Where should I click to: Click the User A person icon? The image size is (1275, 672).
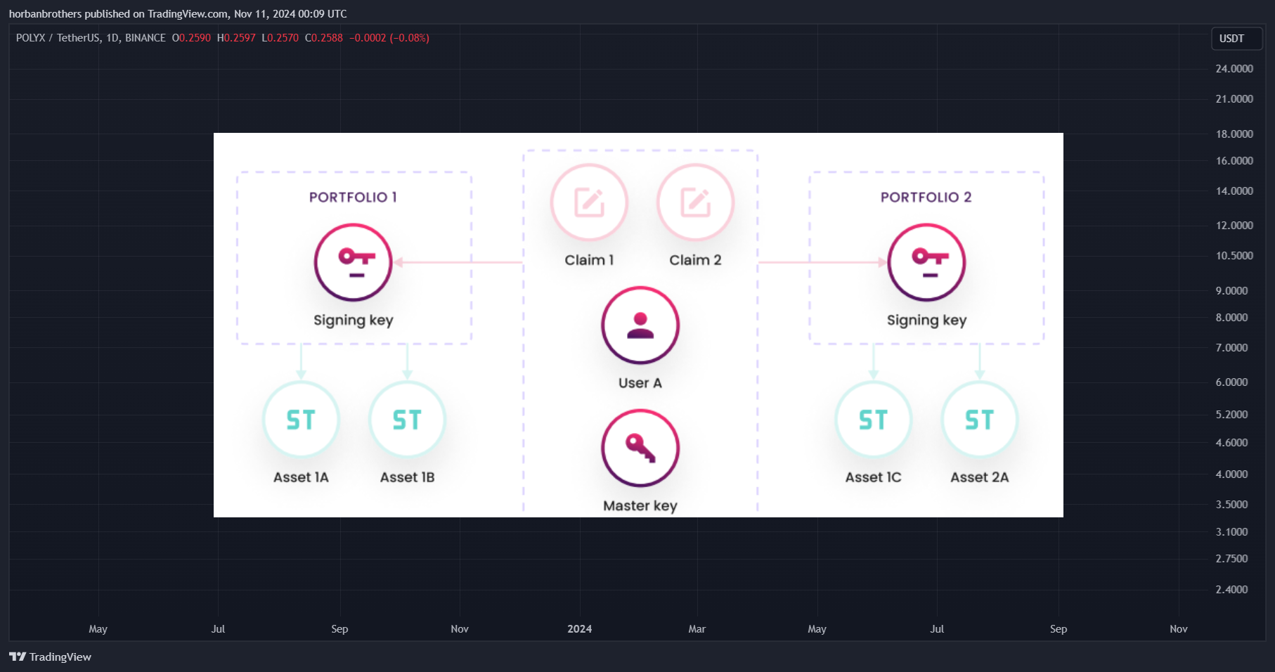tap(640, 325)
